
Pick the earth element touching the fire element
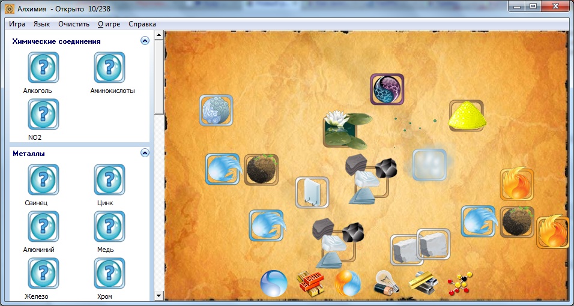coord(517,221)
